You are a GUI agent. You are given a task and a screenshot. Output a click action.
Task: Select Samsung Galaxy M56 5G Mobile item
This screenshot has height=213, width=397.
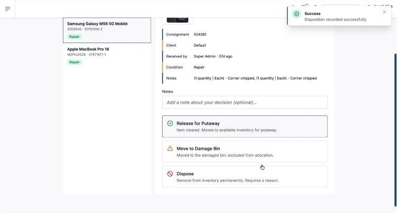(107, 31)
